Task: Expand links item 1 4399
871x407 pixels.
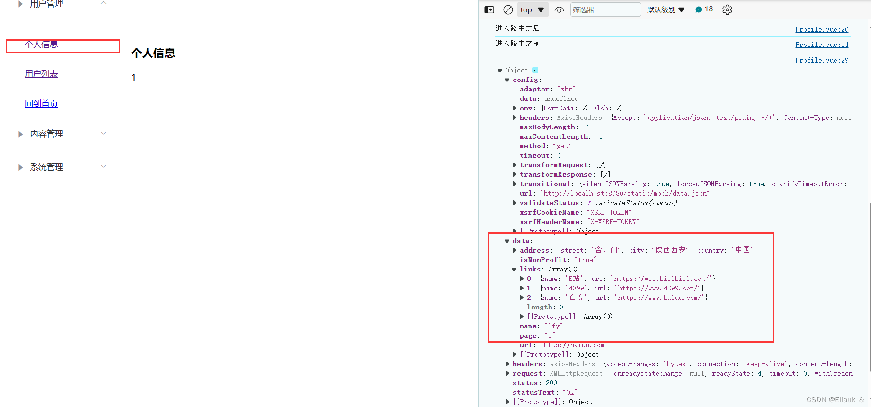Action: 522,288
